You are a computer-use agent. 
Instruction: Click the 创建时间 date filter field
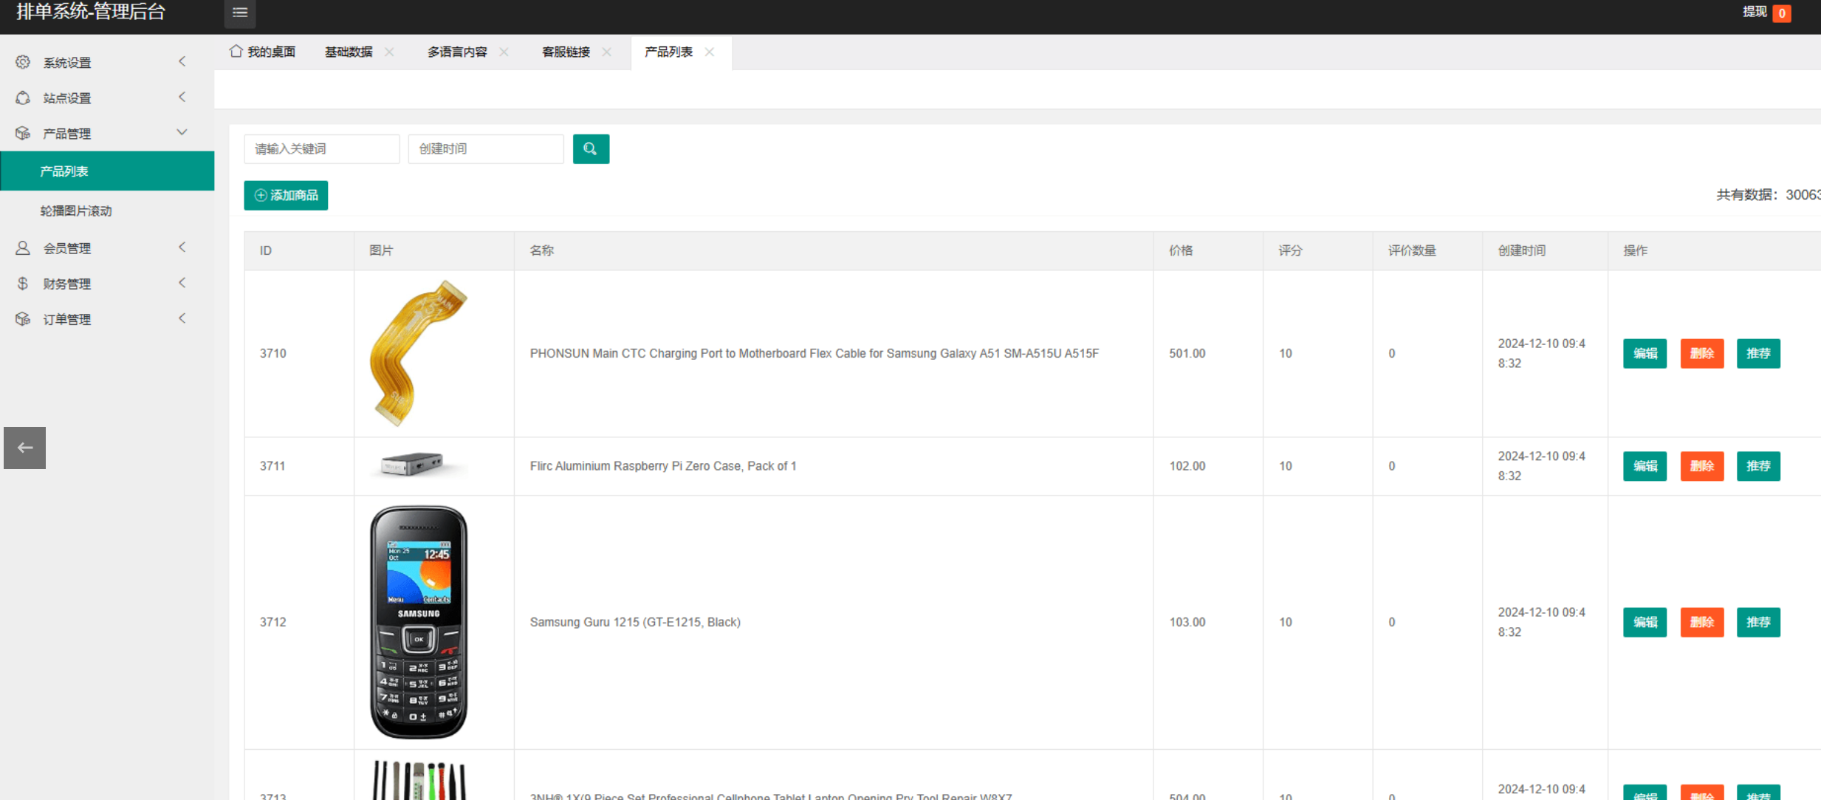[485, 149]
